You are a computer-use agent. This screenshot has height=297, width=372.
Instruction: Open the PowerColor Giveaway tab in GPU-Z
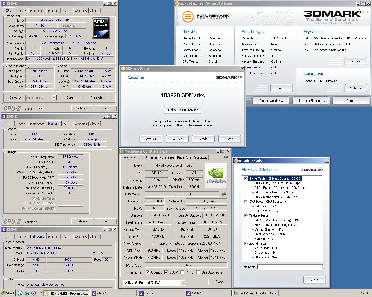point(192,158)
